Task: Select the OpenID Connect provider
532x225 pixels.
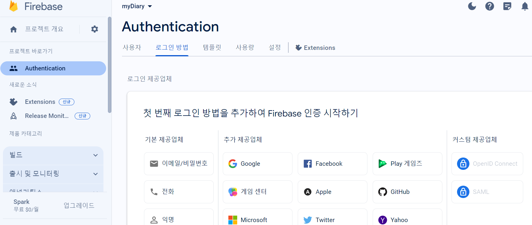Action: pyautogui.click(x=487, y=164)
